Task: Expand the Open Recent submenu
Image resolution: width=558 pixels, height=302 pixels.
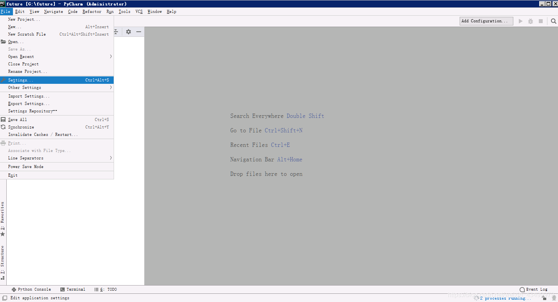Action: [57, 56]
